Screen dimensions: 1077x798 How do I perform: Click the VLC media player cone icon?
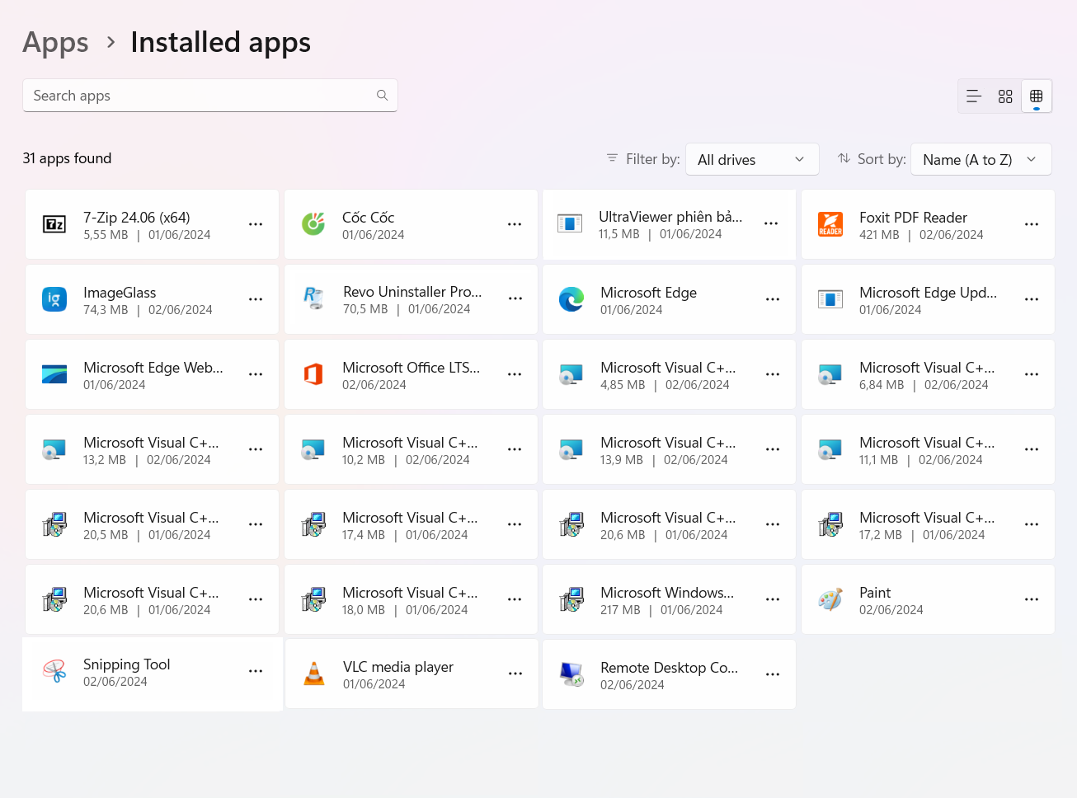(314, 674)
